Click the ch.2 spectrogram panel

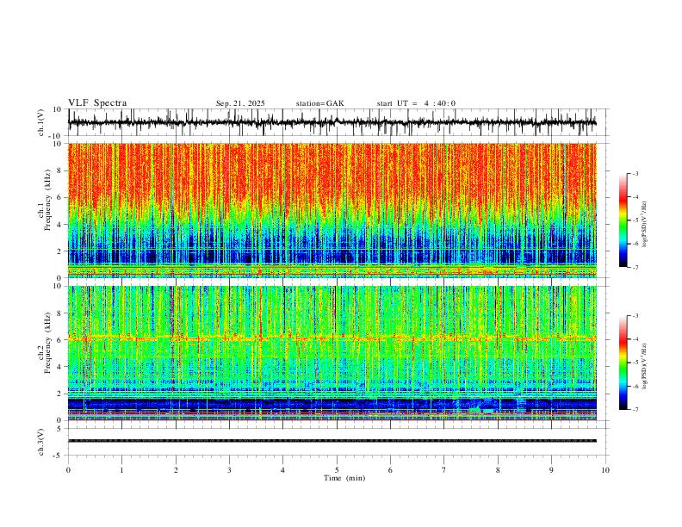[332, 353]
